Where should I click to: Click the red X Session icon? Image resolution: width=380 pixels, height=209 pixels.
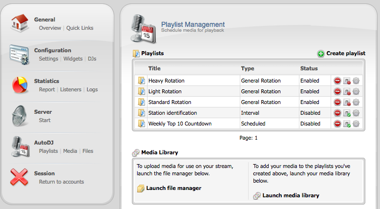20,177
